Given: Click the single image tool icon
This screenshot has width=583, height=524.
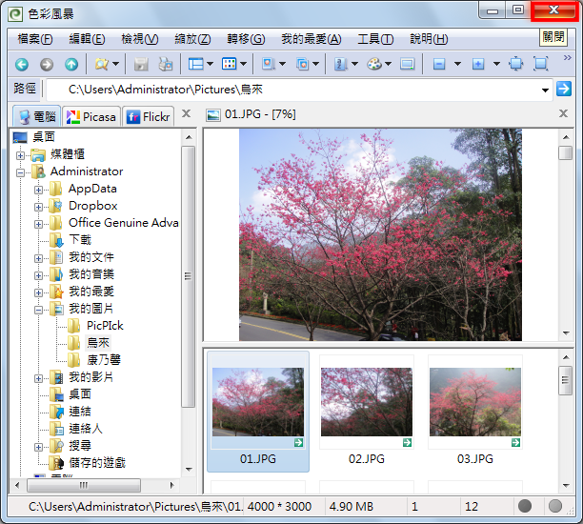Looking at the screenshot, I should click(x=269, y=64).
